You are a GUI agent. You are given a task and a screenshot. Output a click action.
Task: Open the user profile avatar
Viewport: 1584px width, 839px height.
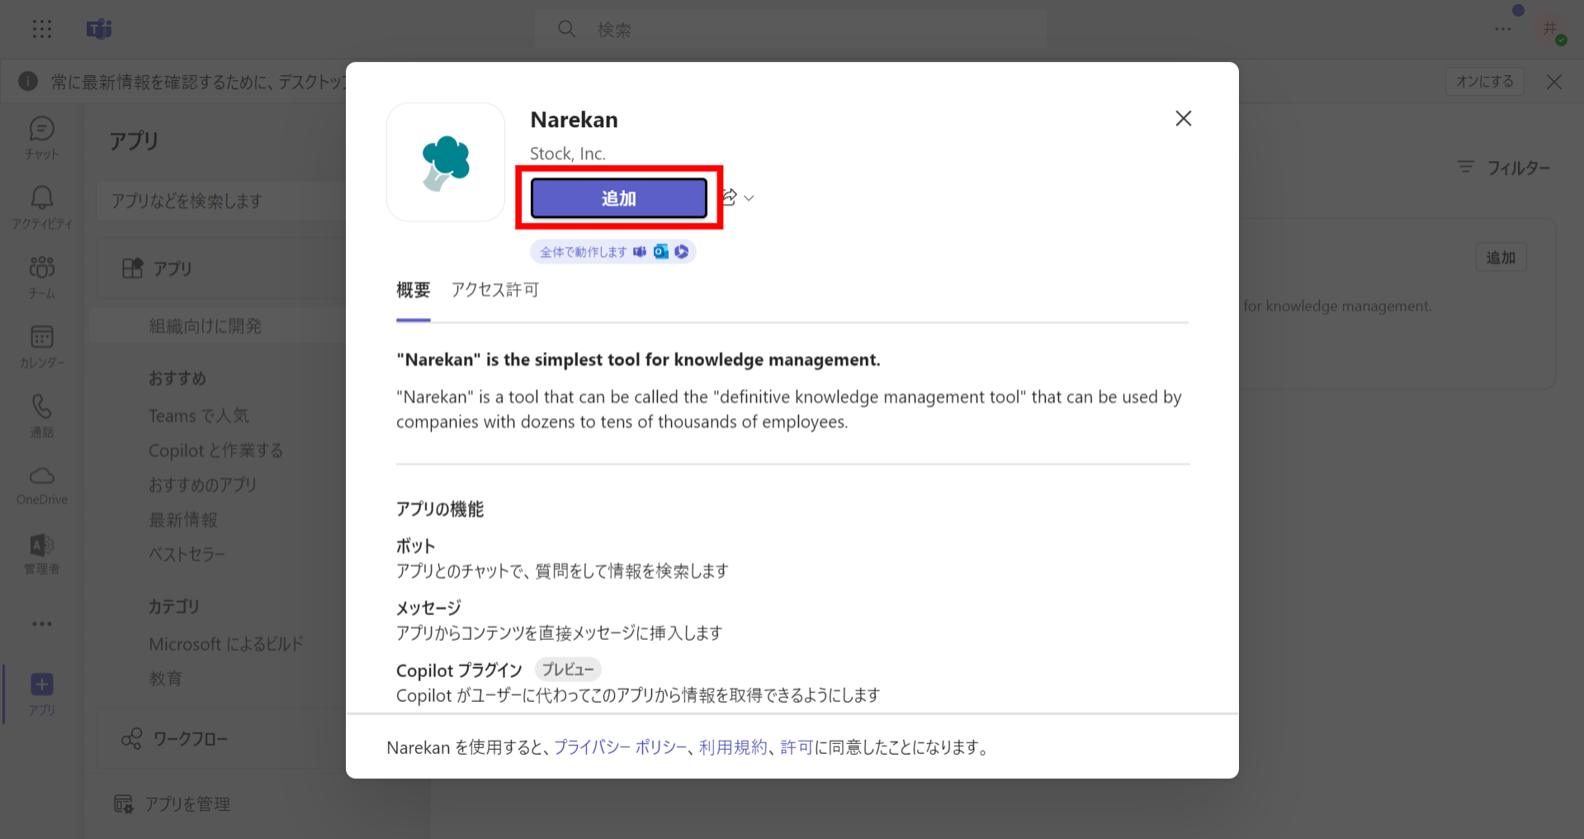pyautogui.click(x=1551, y=30)
